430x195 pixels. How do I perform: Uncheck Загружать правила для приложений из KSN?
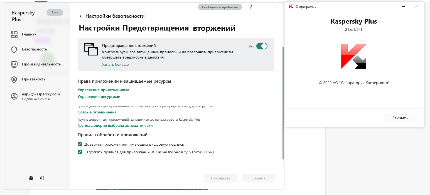click(x=80, y=152)
